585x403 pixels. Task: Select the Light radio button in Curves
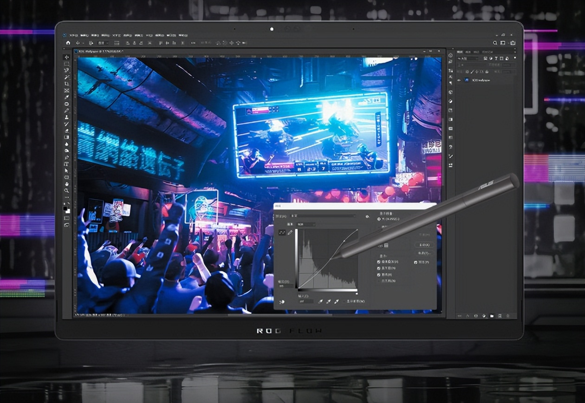(379, 219)
